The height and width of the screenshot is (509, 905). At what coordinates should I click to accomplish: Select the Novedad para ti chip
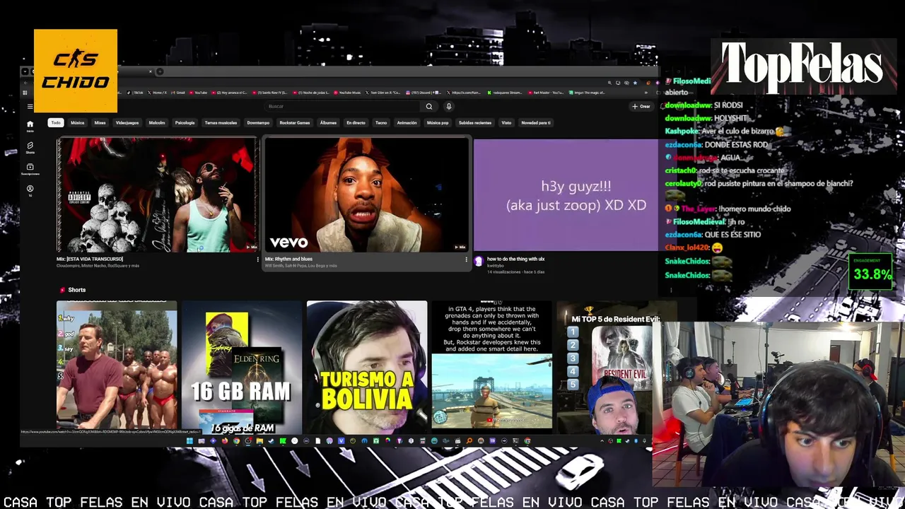click(535, 122)
